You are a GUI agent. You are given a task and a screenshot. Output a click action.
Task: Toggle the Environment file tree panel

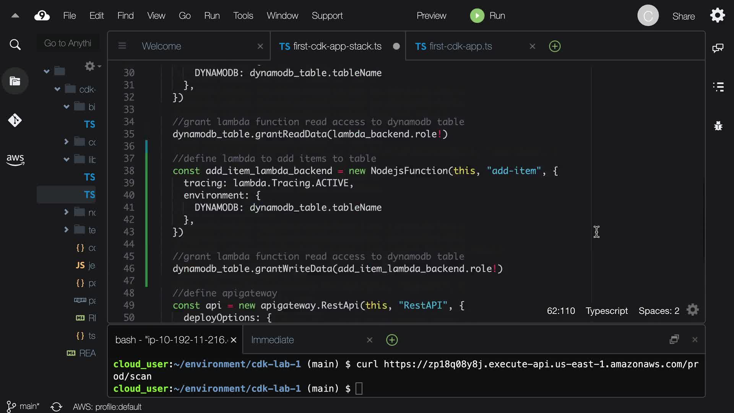tap(15, 81)
